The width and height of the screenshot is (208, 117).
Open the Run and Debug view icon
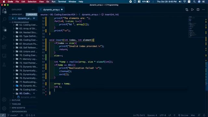[x=4, y=38]
